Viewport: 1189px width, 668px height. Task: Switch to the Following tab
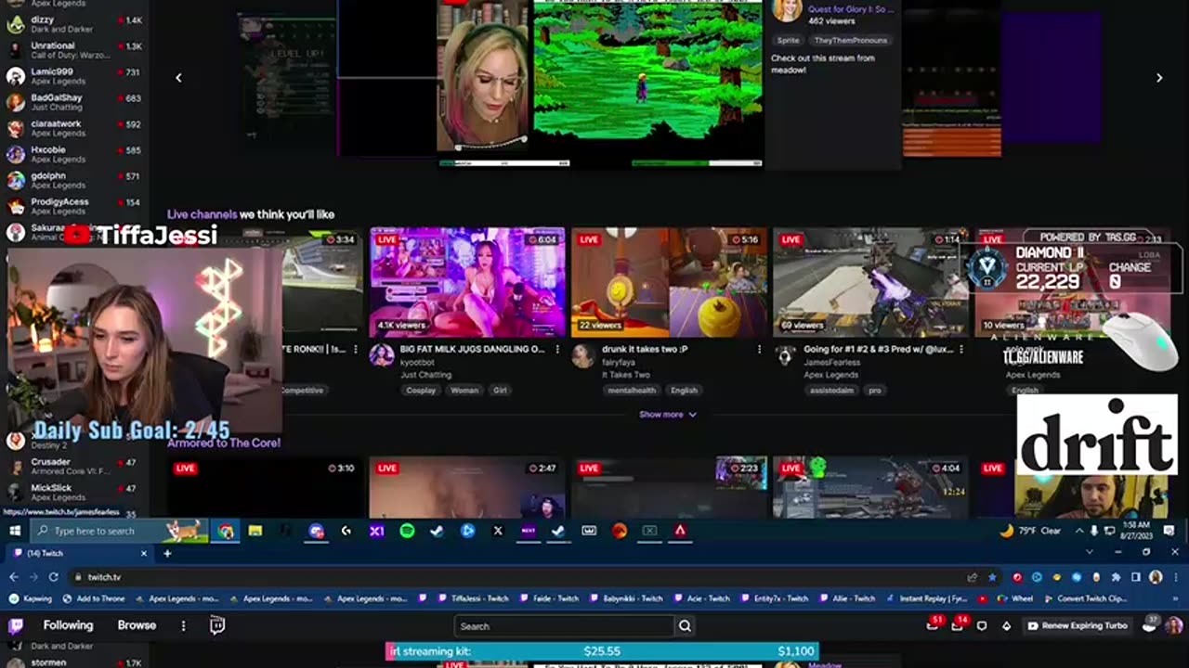pos(68,625)
